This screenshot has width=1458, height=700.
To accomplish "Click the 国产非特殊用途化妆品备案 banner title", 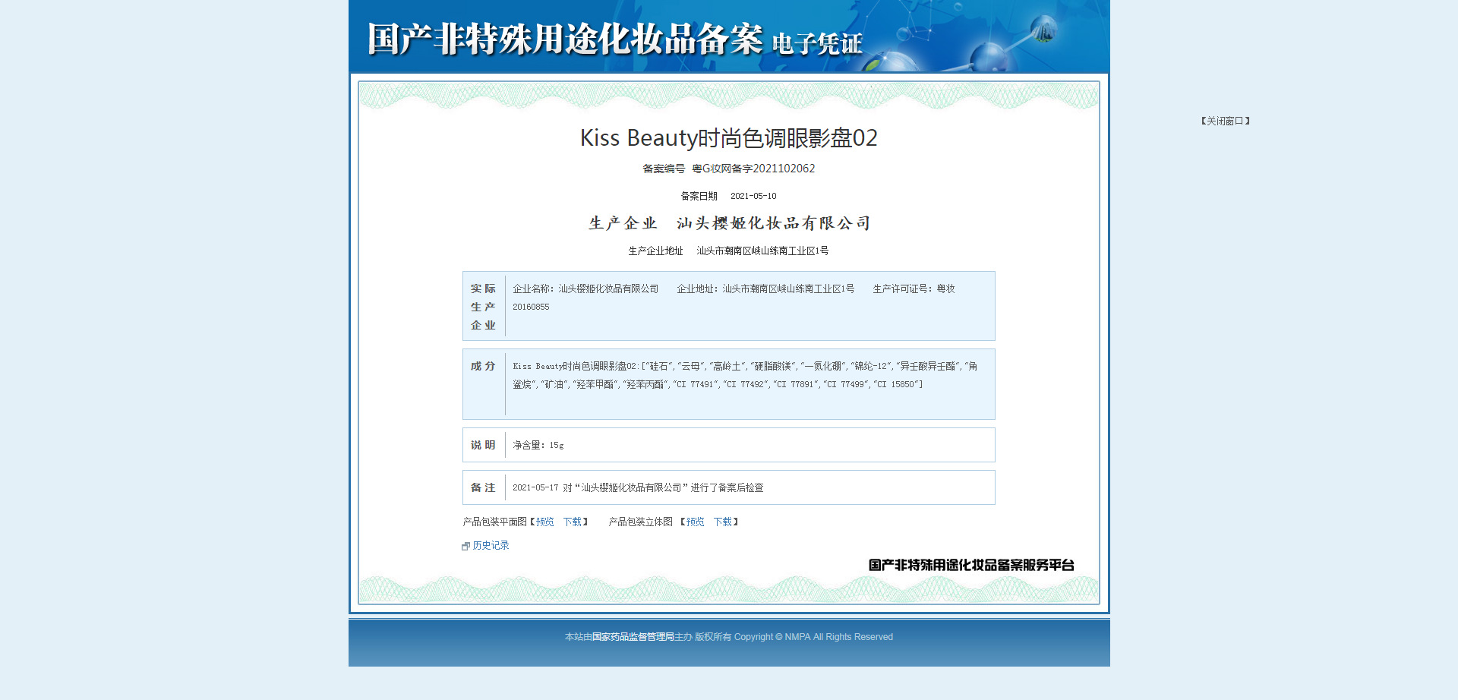I will (x=565, y=39).
